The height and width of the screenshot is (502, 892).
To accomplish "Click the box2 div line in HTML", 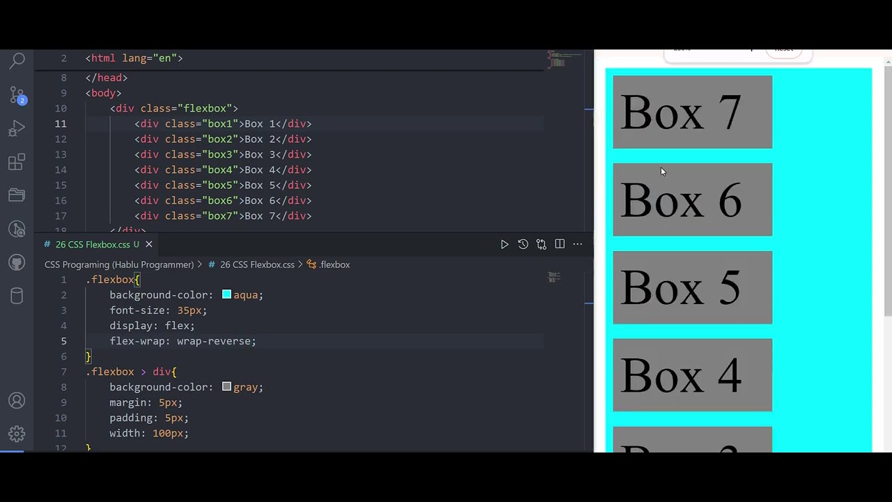I will click(223, 139).
